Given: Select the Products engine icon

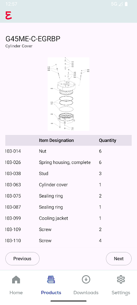Looking at the screenshot, I should 51,280.
